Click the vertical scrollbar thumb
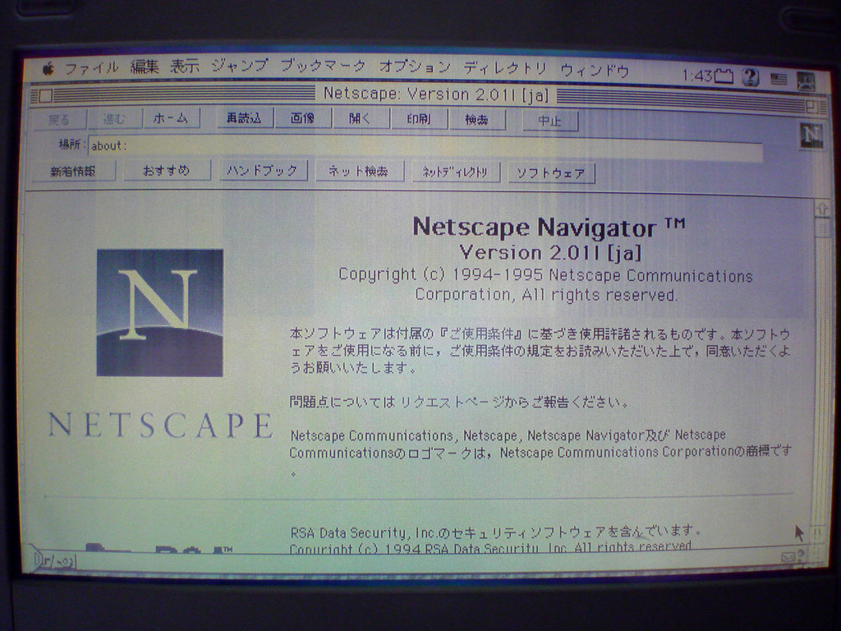 [821, 228]
